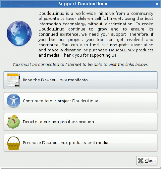Open the window menu icon in title bar

[4, 4]
